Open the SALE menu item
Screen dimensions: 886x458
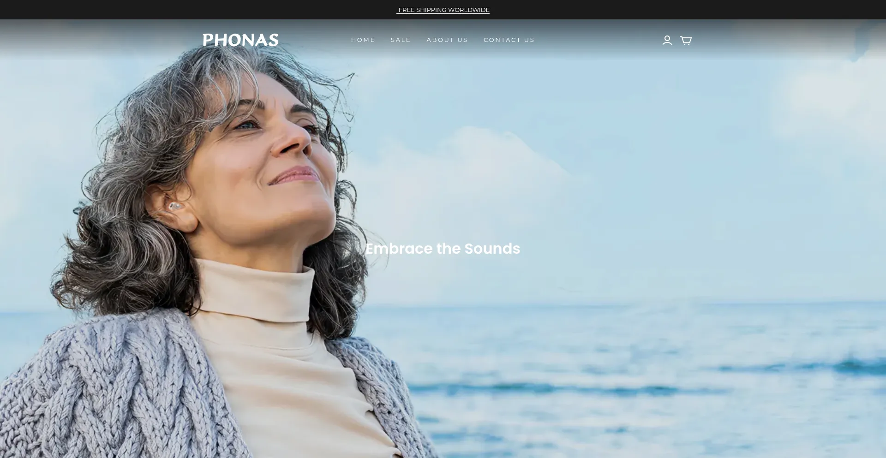(401, 40)
